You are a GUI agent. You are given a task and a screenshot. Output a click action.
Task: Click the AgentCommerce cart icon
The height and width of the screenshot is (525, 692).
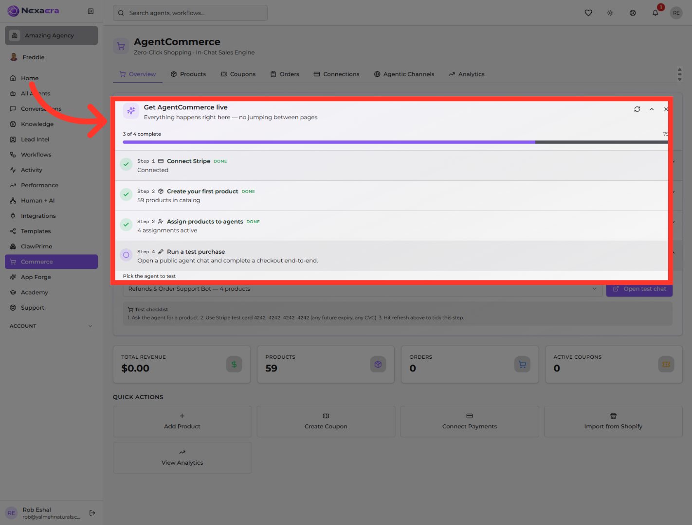[x=121, y=46]
